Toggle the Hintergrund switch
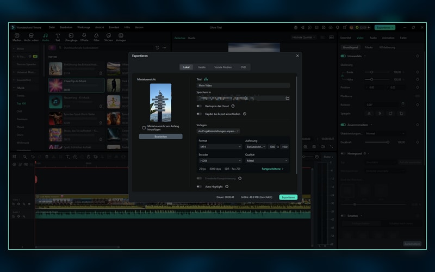The image size is (435, 272). click(343, 153)
